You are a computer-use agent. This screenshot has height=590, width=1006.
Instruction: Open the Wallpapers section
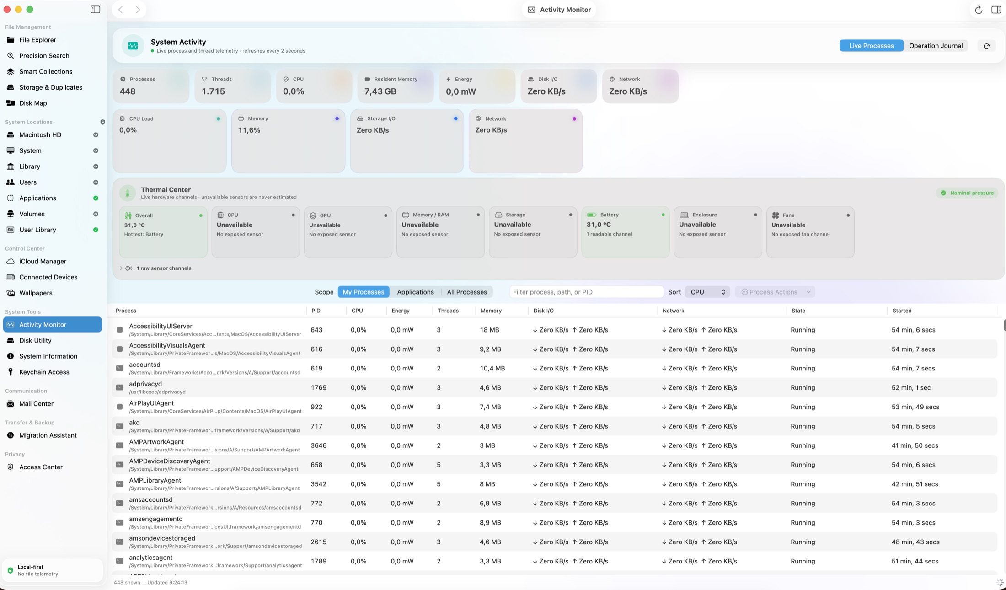point(52,293)
